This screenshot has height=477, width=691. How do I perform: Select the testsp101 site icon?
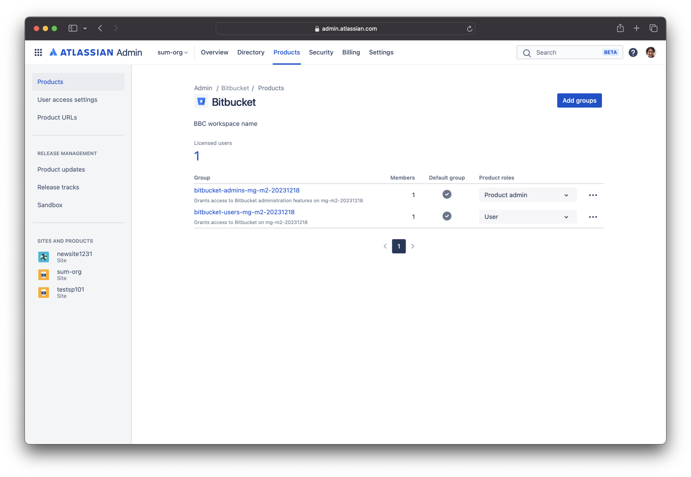[43, 292]
